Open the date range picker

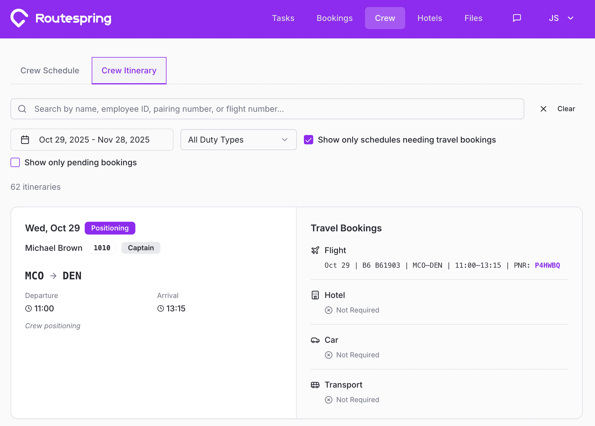(x=92, y=140)
